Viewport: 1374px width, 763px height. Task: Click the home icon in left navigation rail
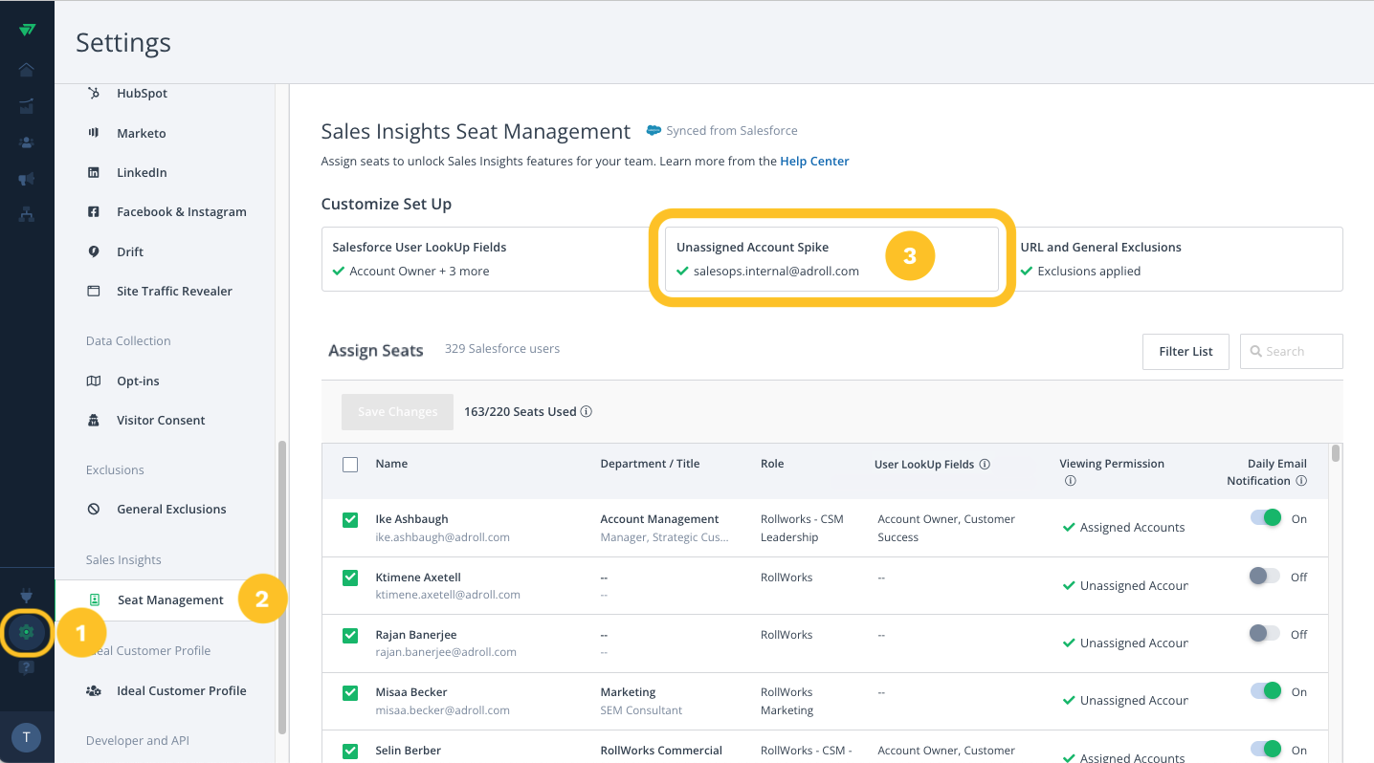click(27, 69)
